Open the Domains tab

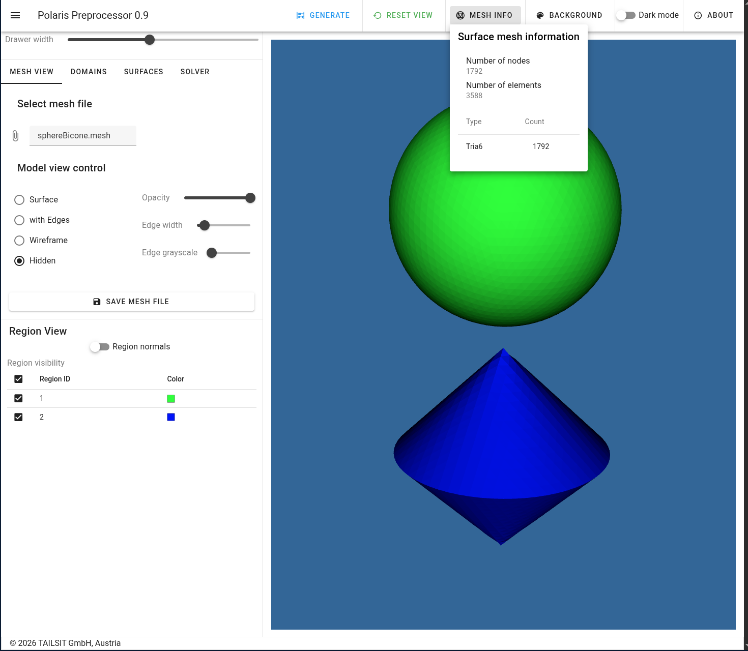(89, 72)
